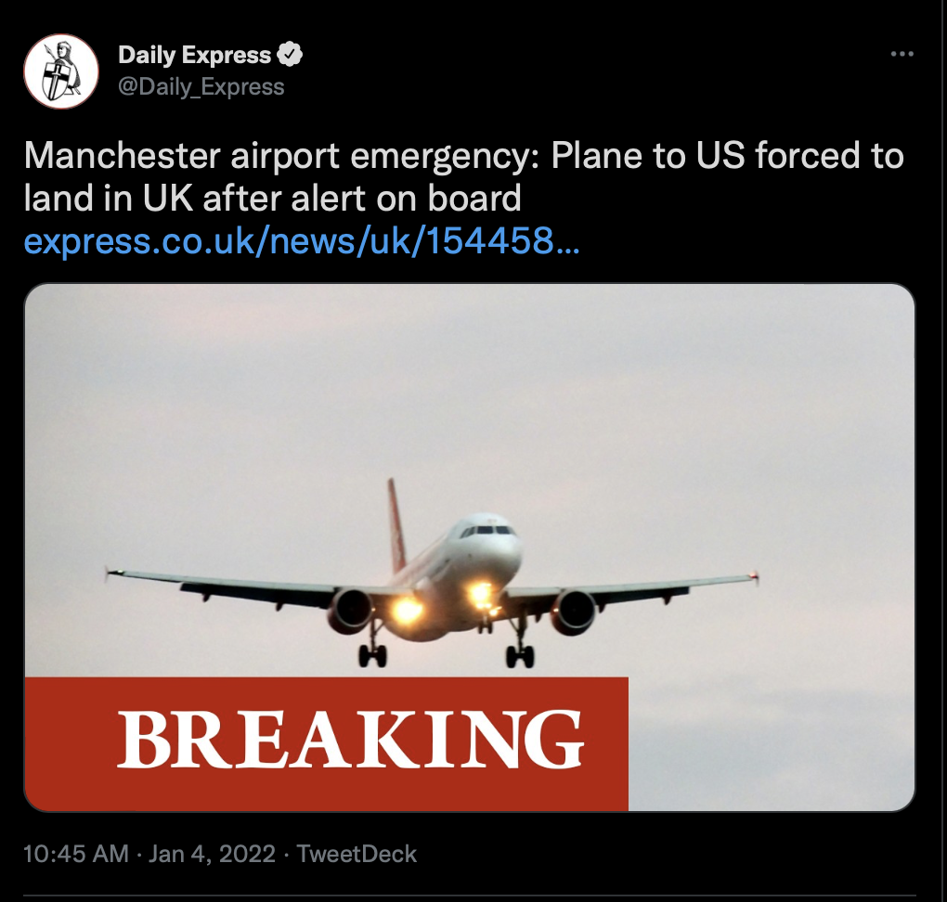Open the airplane photo attachment
This screenshot has height=902, width=947.
[469, 547]
